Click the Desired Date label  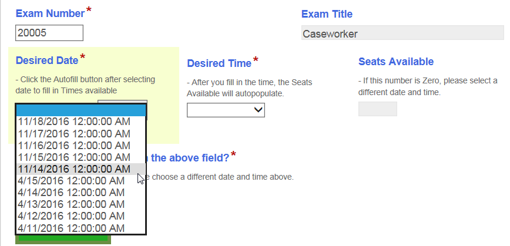pyautogui.click(x=47, y=60)
